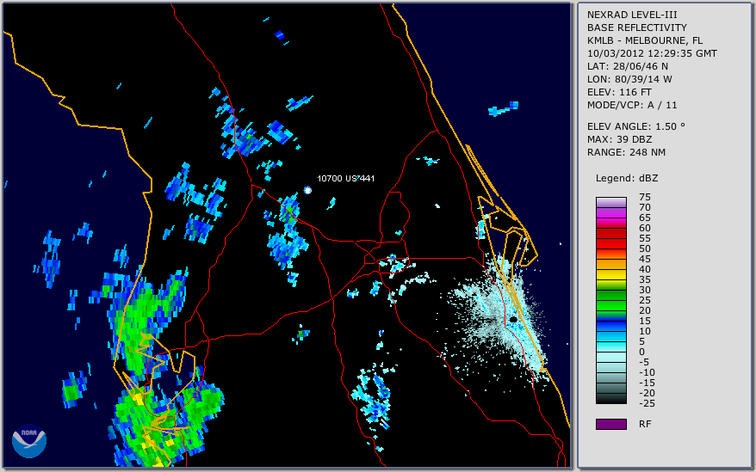The height and width of the screenshot is (472, 756).
Task: Click the 'RF' legend label
Action: point(645,424)
